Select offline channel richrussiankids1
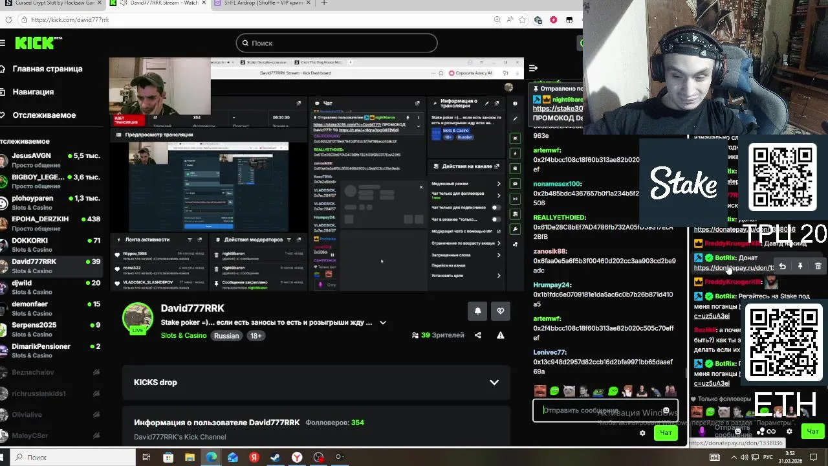828x466 pixels. (52, 394)
